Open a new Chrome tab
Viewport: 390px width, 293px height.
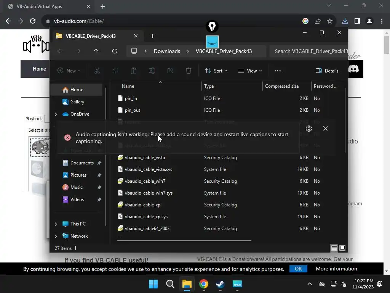(103, 6)
